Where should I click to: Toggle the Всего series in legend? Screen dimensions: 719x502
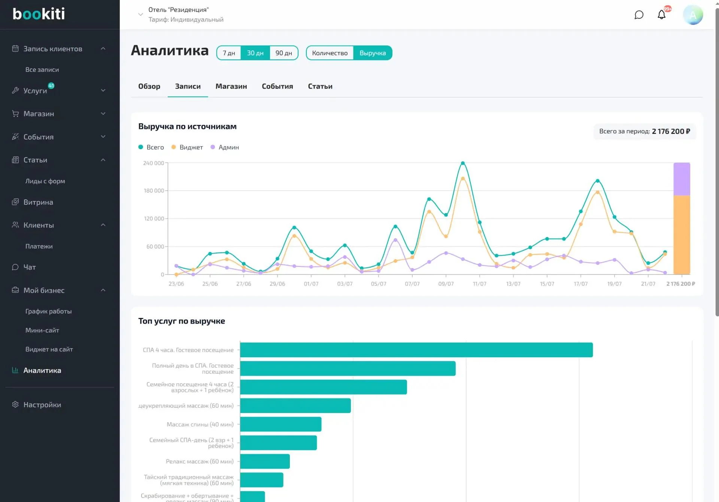pyautogui.click(x=151, y=147)
